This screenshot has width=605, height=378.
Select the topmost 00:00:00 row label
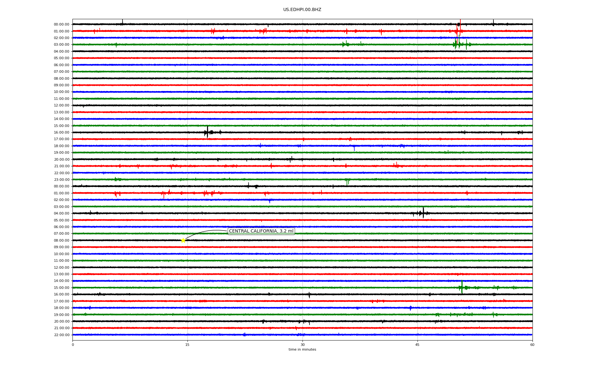click(x=61, y=25)
